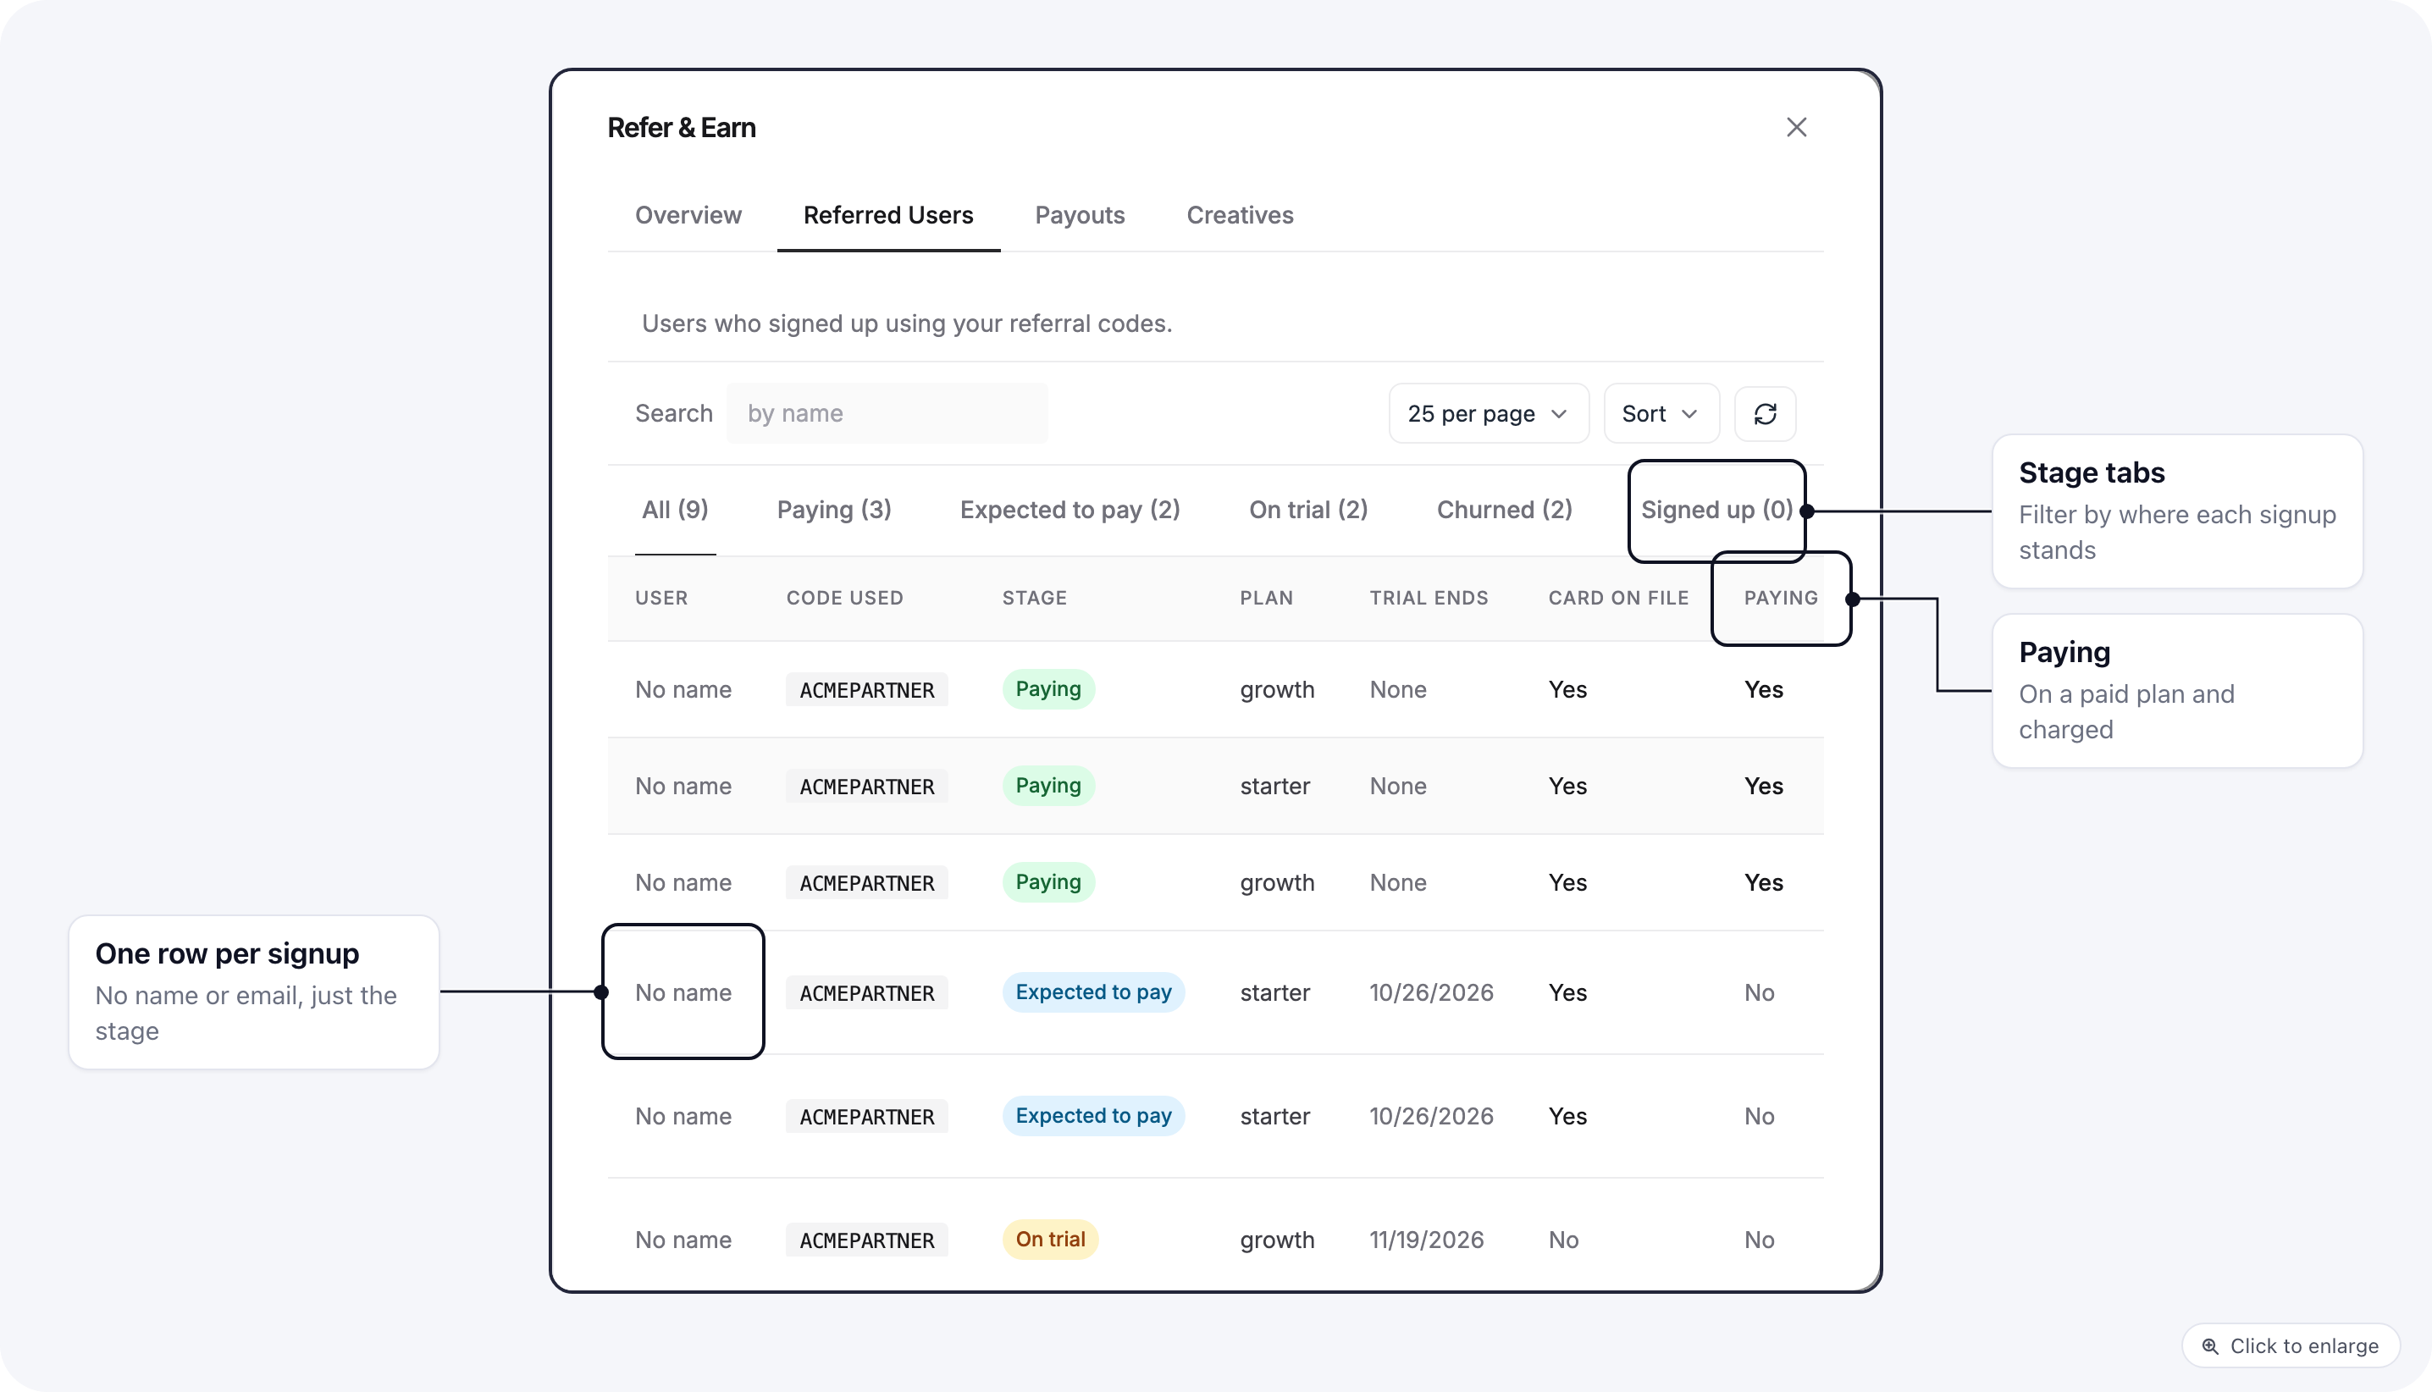Image resolution: width=2432 pixels, height=1392 pixels.
Task: Filter by All (9) stage tab
Action: tap(675, 510)
